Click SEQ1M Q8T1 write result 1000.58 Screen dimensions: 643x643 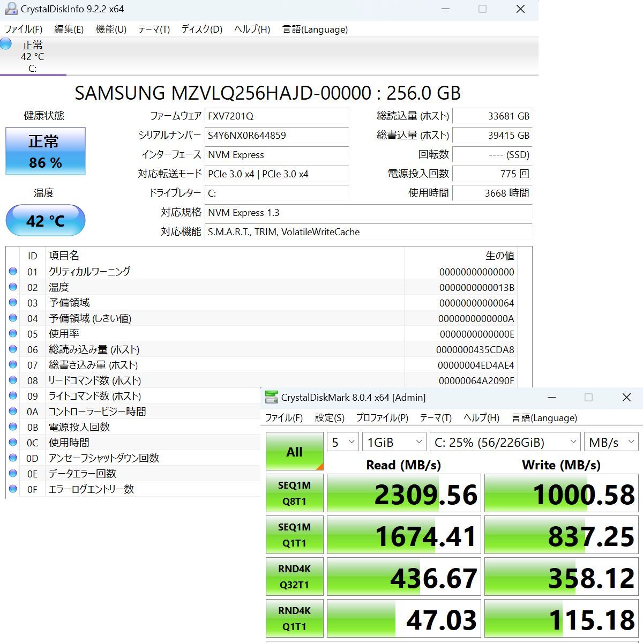coord(561,493)
